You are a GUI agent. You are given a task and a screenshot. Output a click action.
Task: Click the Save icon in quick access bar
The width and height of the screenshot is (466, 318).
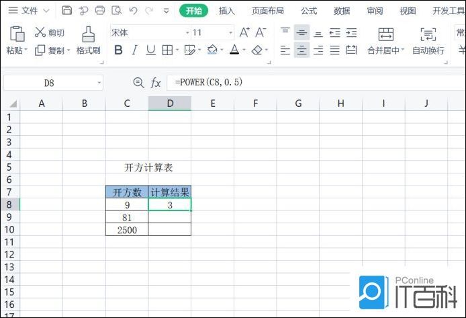pyautogui.click(x=67, y=10)
